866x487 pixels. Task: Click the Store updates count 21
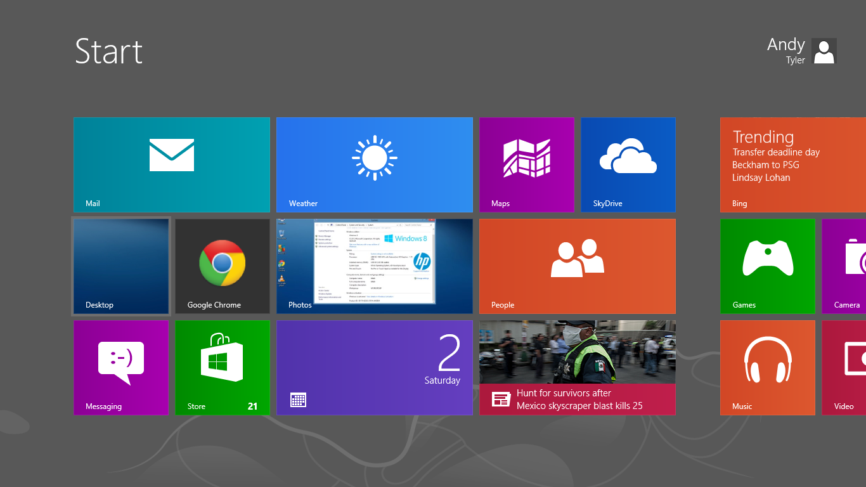coord(252,406)
